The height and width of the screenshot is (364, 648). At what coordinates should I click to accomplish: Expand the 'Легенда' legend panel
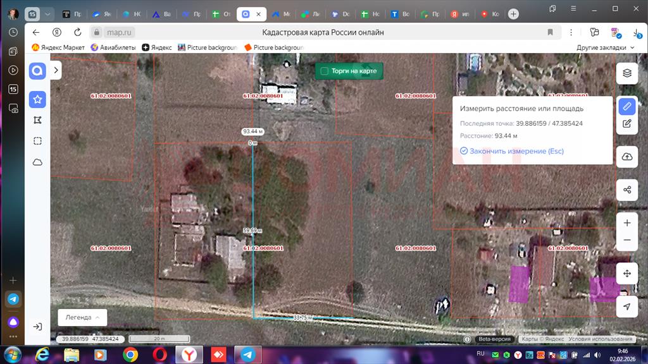tap(82, 317)
